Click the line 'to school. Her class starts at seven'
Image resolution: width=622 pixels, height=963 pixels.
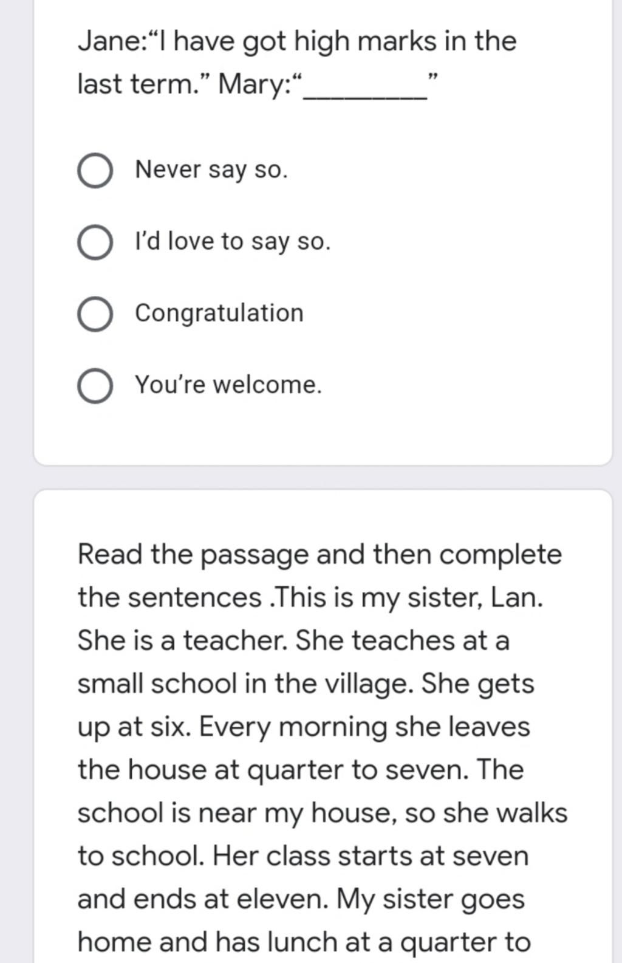303,857
